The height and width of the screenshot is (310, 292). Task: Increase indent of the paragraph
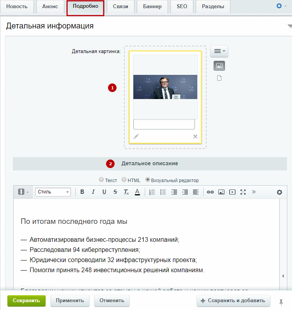coord(174,192)
